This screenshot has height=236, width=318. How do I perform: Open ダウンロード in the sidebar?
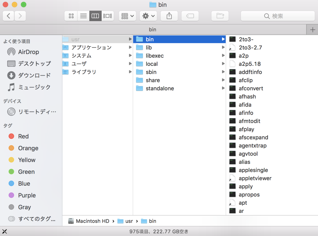(x=29, y=75)
